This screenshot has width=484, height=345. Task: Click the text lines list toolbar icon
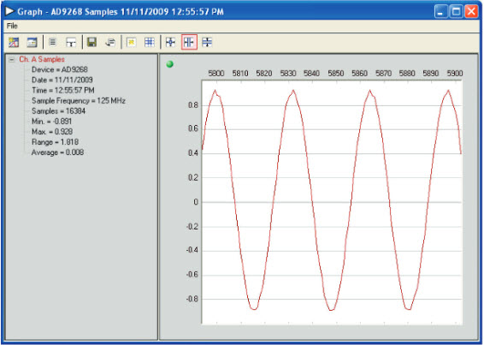click(53, 42)
